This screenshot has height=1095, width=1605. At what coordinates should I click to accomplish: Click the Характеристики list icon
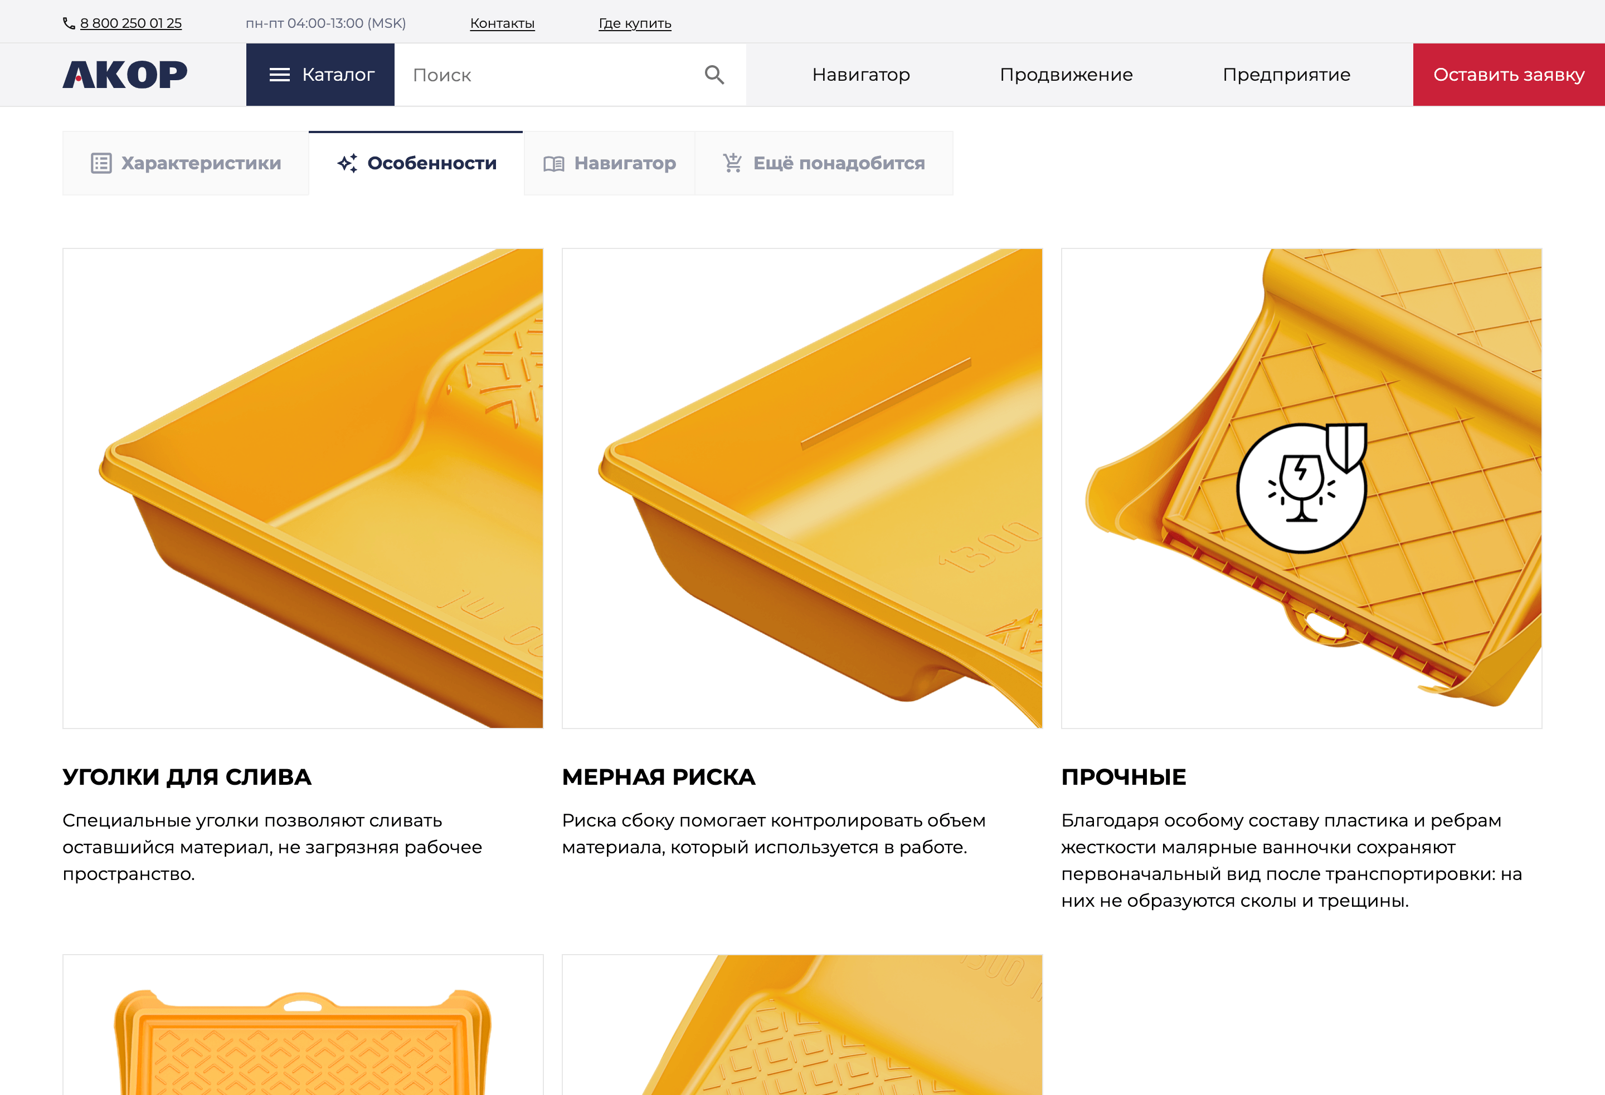point(101,164)
